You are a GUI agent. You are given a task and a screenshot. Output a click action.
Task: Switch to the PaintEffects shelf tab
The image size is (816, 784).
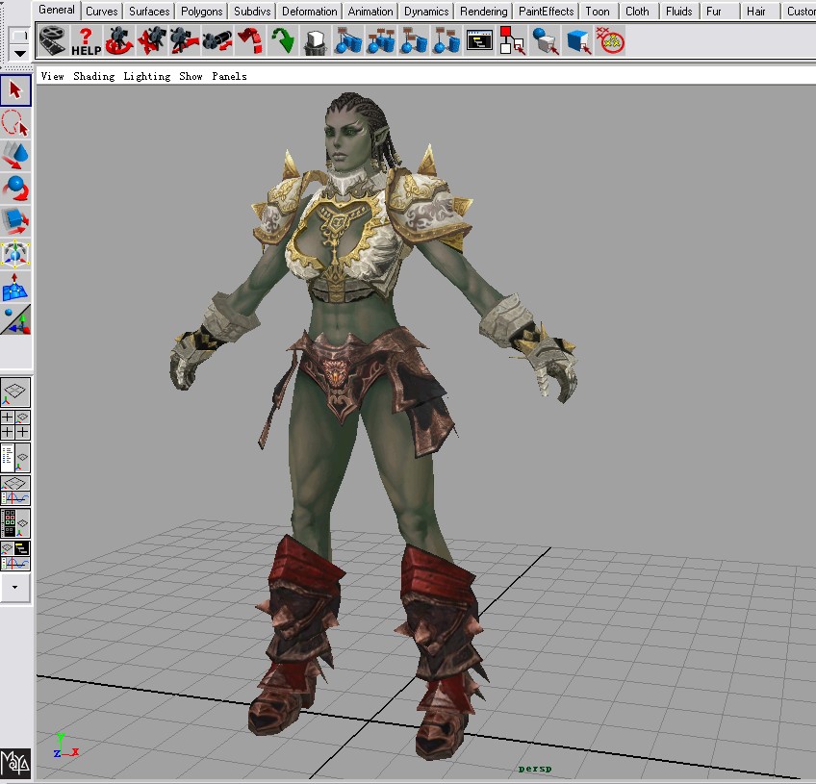pyautogui.click(x=547, y=12)
